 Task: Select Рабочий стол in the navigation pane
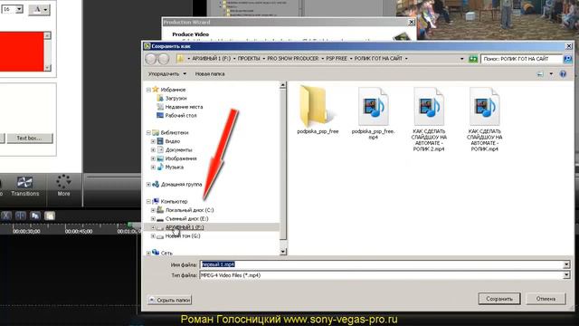[181, 115]
